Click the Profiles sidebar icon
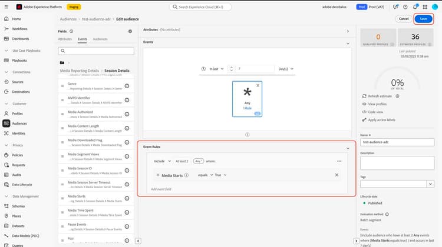The height and width of the screenshot is (247, 442). click(6, 114)
